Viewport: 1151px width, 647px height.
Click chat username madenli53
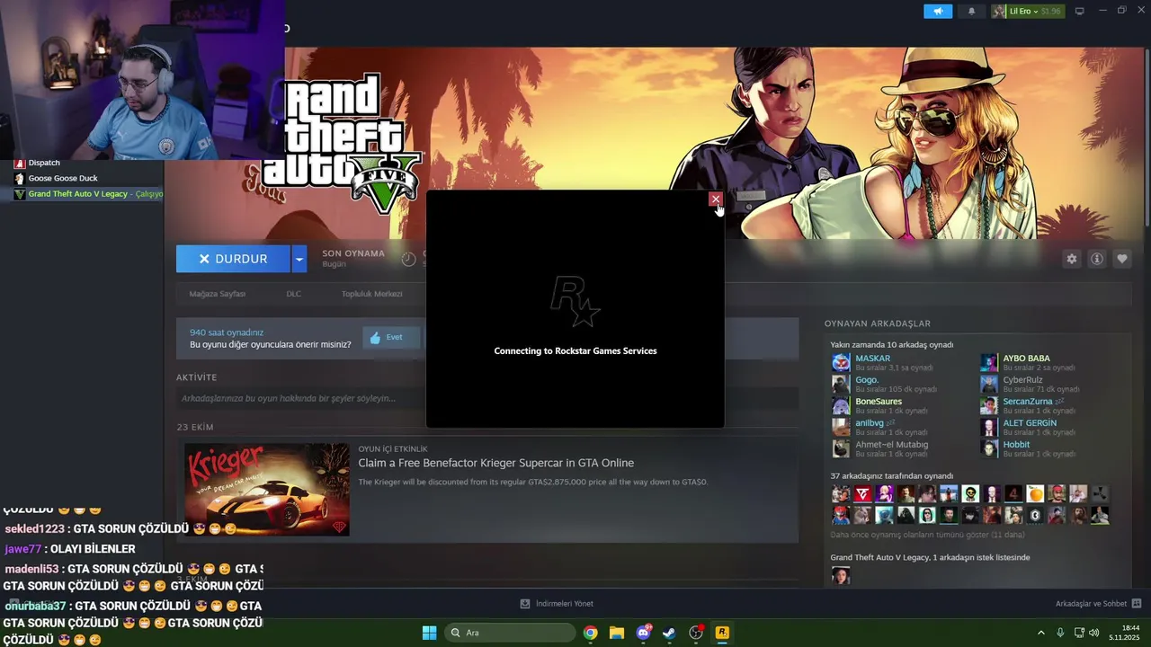tap(31, 569)
